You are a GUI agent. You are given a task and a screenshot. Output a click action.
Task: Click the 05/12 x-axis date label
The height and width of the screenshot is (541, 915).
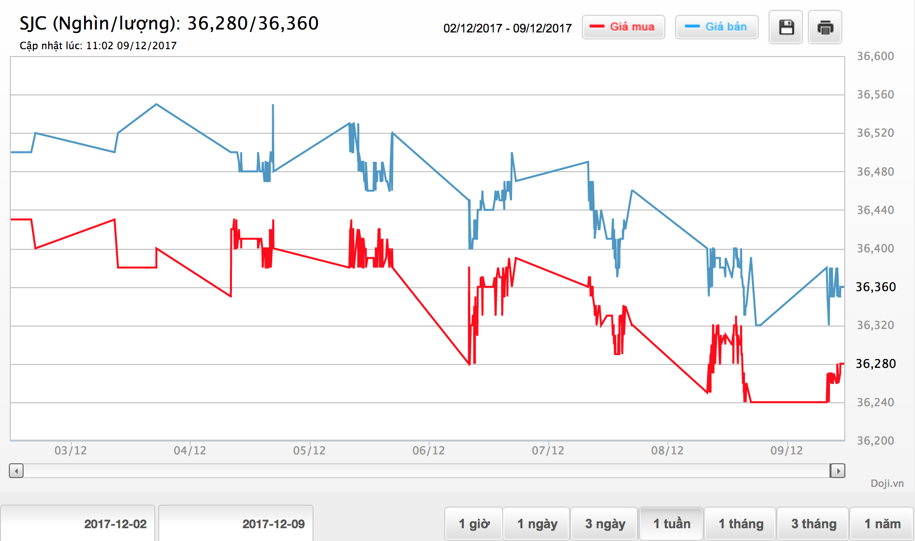(309, 451)
